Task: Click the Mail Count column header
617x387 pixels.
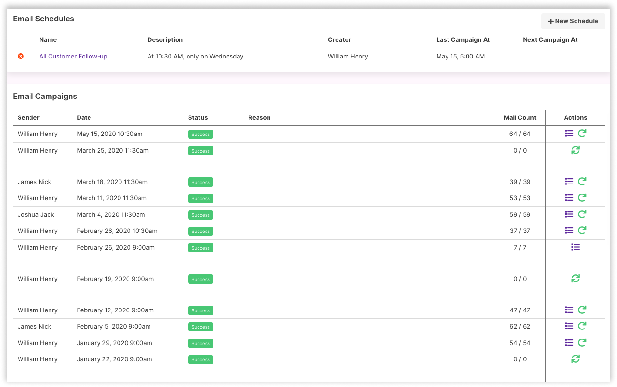Action: [520, 117]
